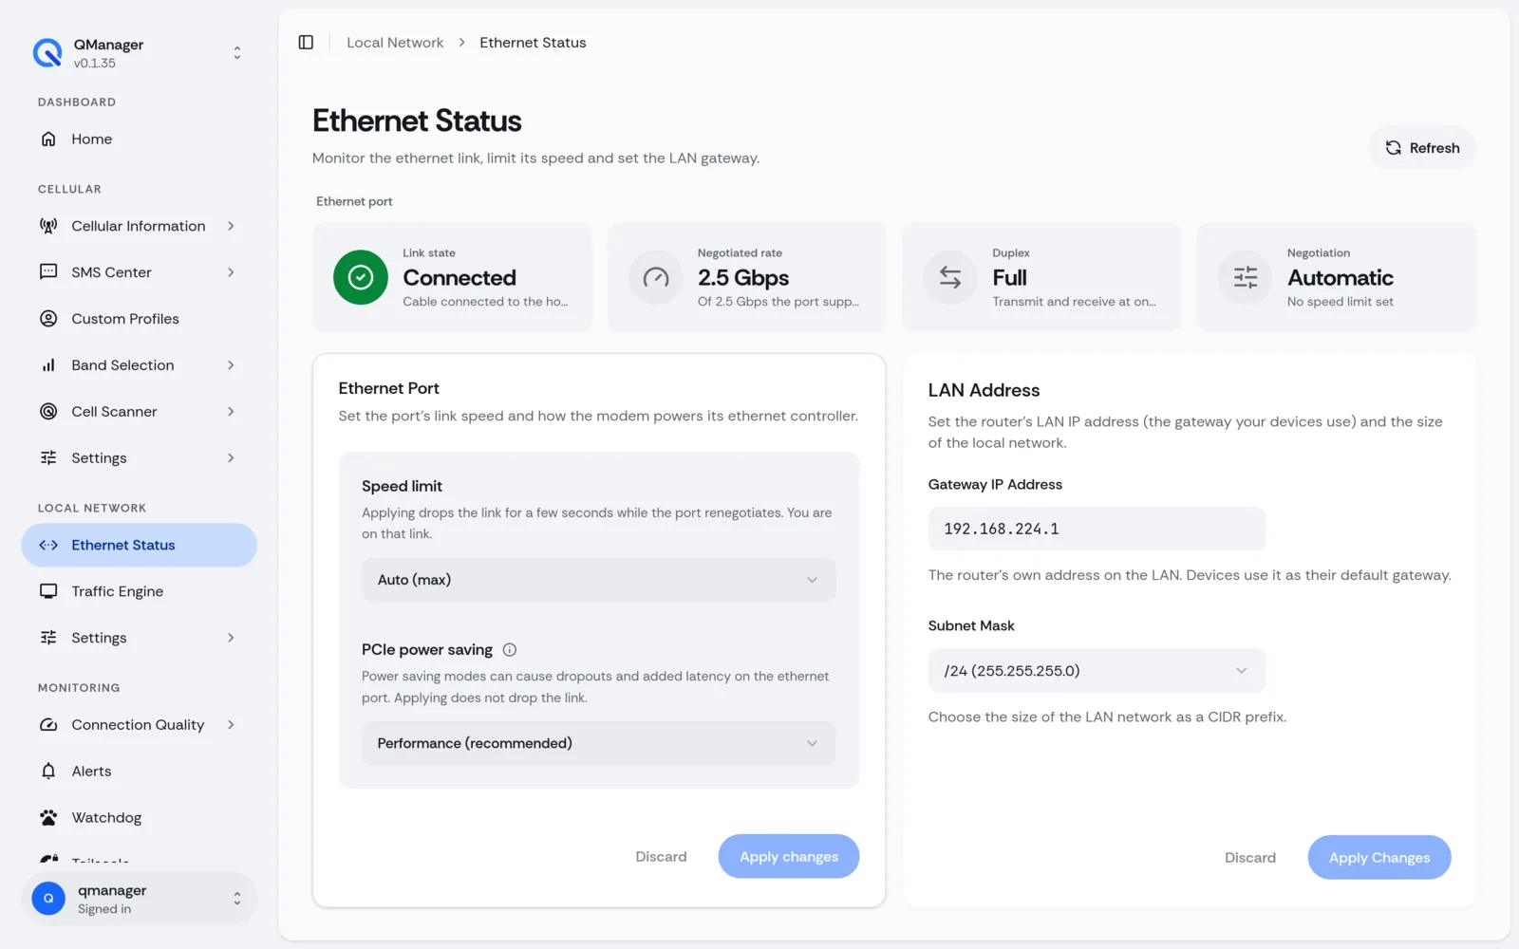Click the Alerts bell icon
The width and height of the screenshot is (1519, 949).
tap(48, 772)
